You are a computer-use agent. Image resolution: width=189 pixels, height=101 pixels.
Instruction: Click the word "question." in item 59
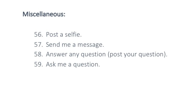87,65
